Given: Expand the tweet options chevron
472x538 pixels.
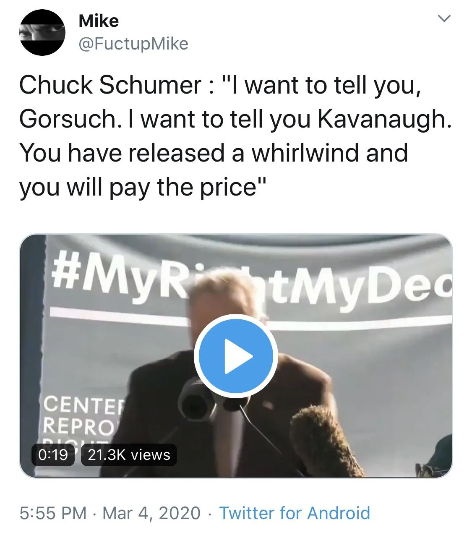Looking at the screenshot, I should coord(444,19).
